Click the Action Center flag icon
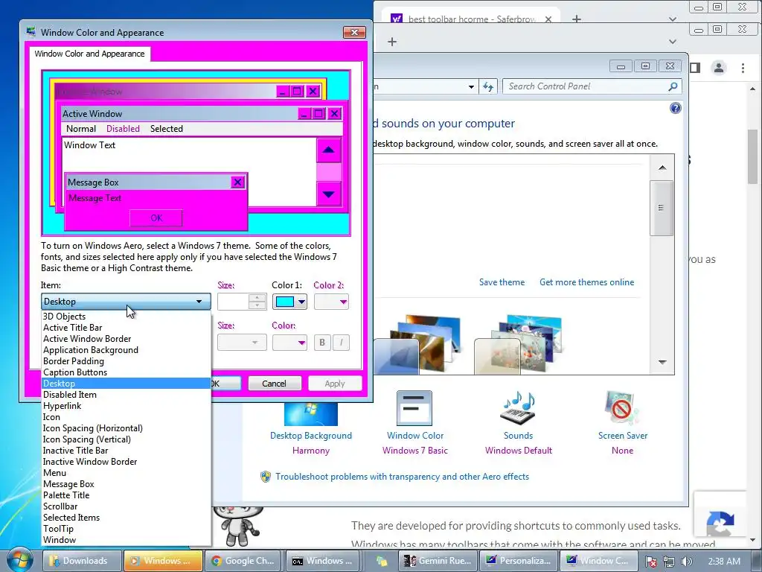Viewport: 762px width, 572px height. (x=651, y=562)
